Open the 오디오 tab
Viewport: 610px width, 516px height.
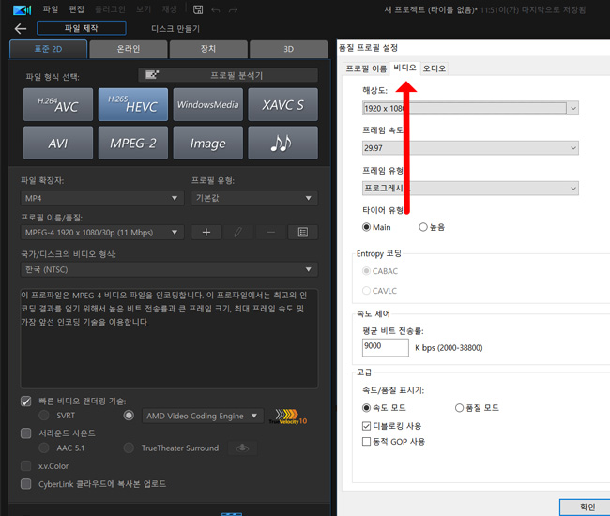[435, 68]
